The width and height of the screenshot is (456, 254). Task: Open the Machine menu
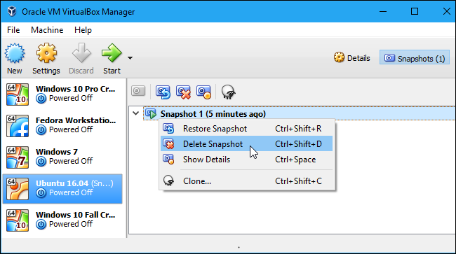point(47,30)
